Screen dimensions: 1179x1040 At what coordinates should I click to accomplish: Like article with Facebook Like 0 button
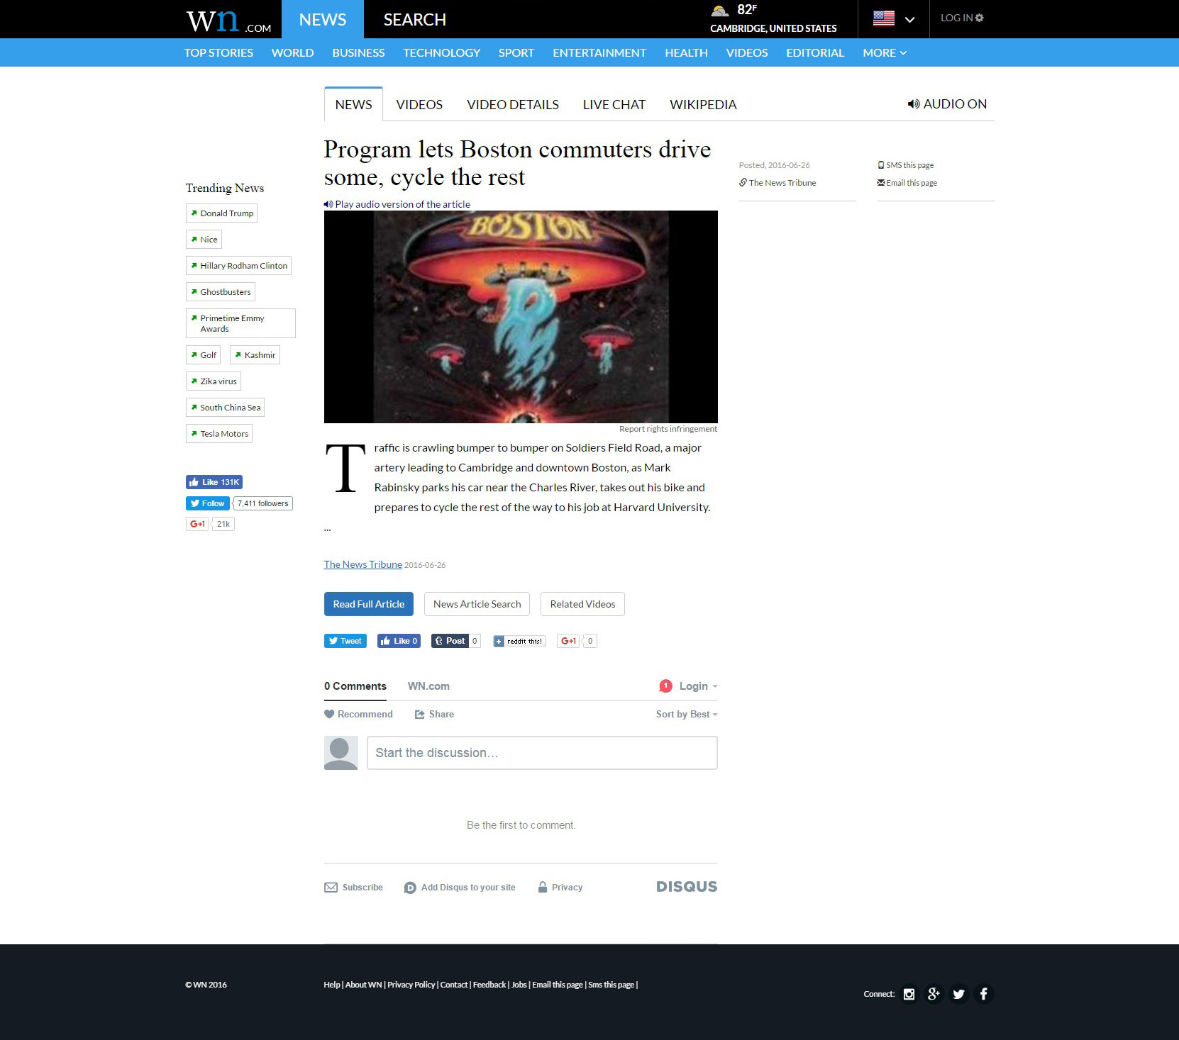pyautogui.click(x=399, y=641)
